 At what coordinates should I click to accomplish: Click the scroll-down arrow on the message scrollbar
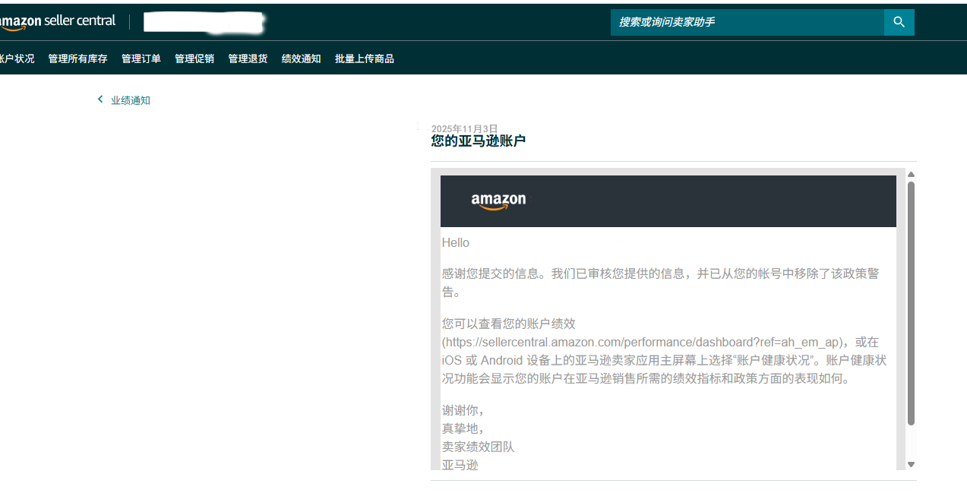(911, 463)
